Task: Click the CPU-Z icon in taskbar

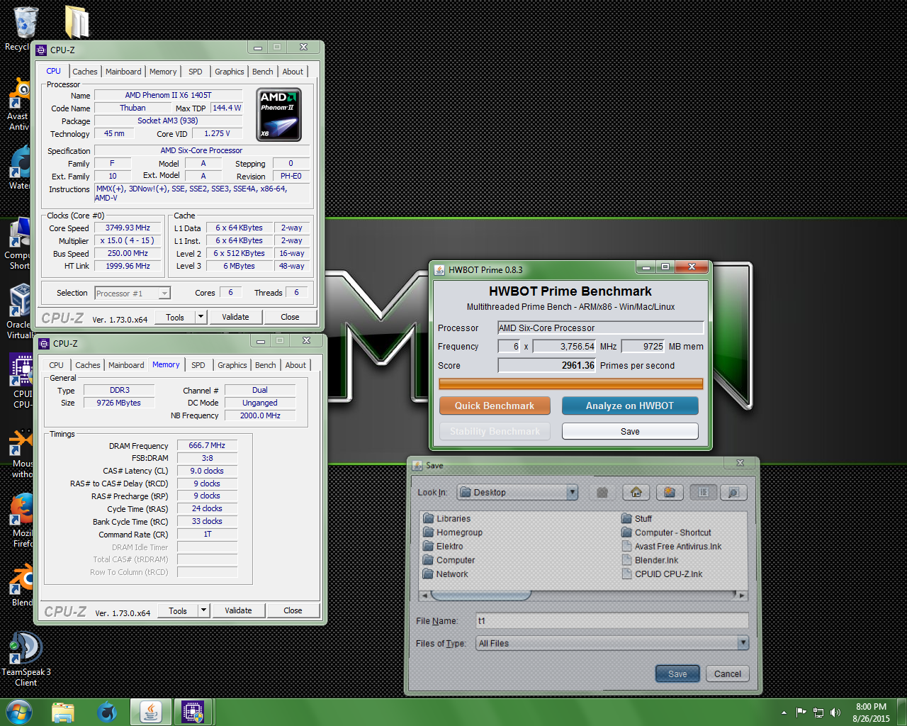Action: [193, 712]
